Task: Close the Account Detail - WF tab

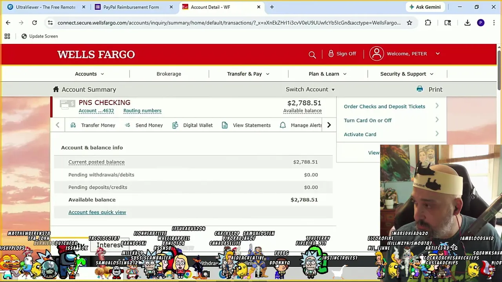Action: 258,7
